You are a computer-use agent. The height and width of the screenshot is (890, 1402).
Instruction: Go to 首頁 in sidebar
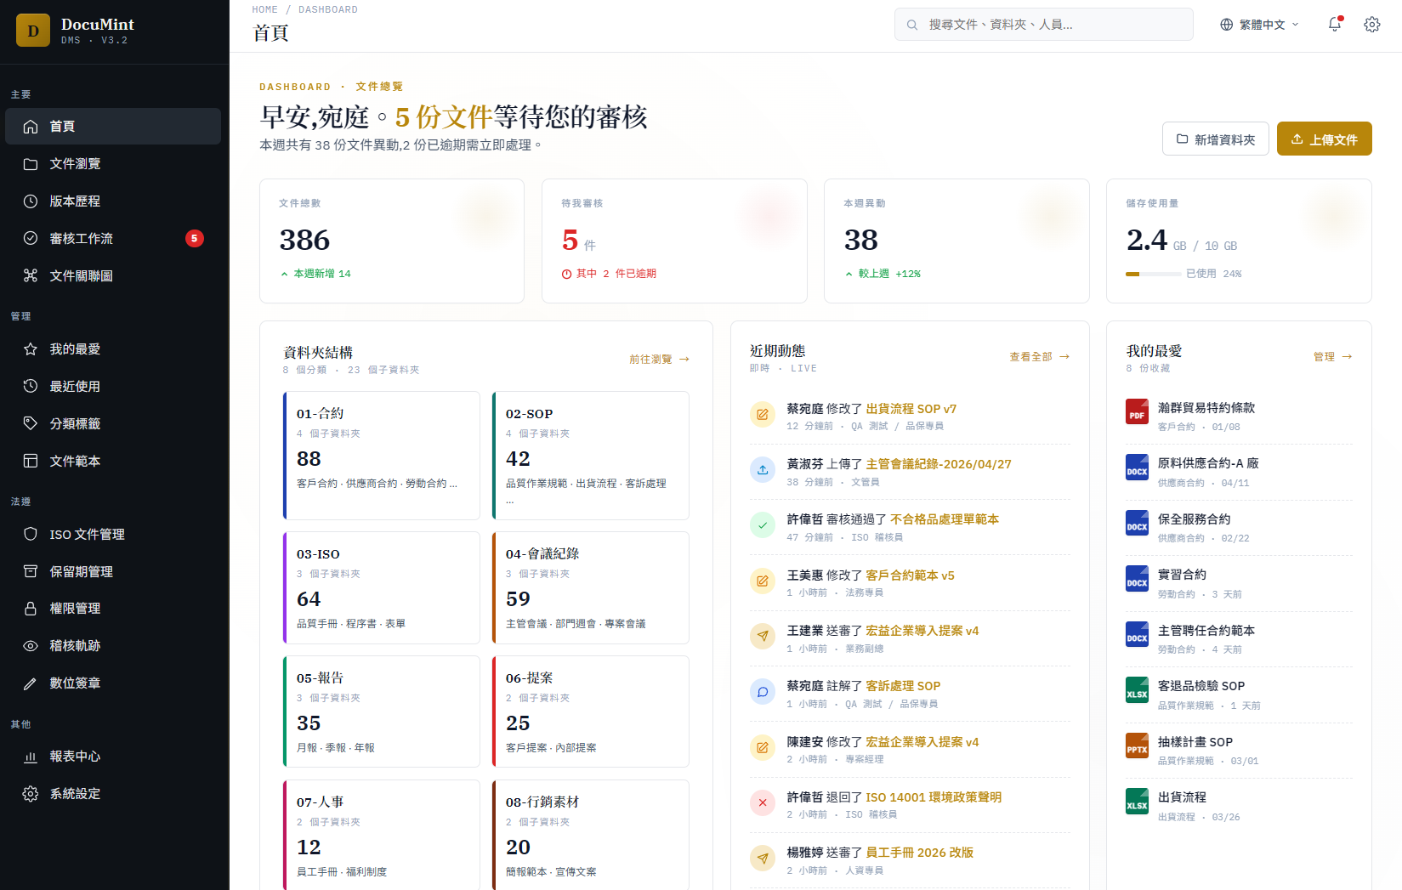point(113,127)
